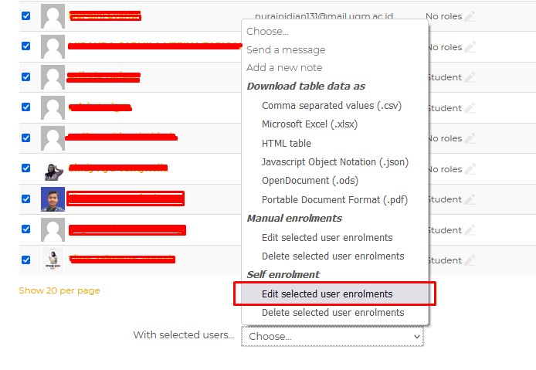
Task: Select 'Choose...' at the top of the list
Action: click(x=267, y=32)
